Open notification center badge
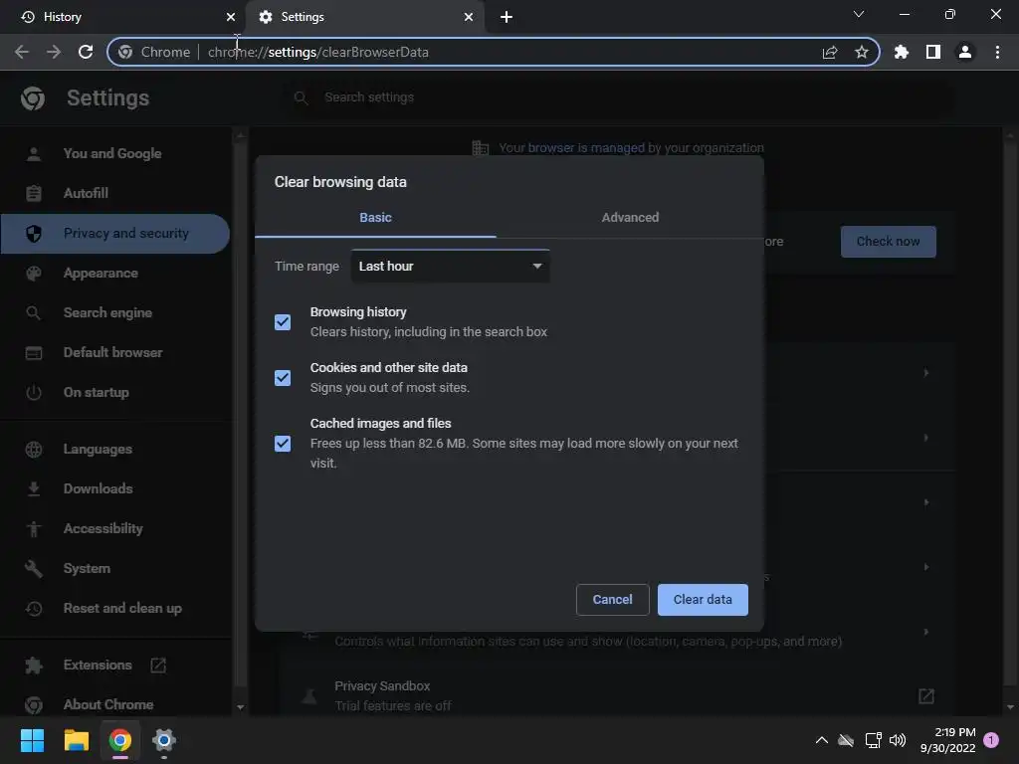 pyautogui.click(x=991, y=740)
